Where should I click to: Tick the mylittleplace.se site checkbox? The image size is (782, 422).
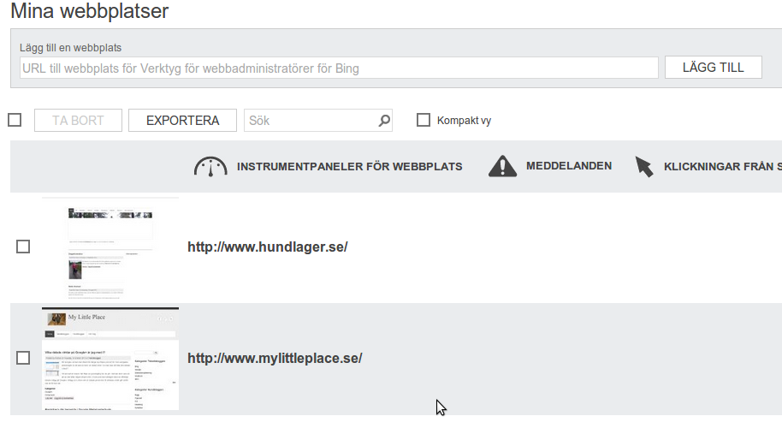tap(23, 358)
